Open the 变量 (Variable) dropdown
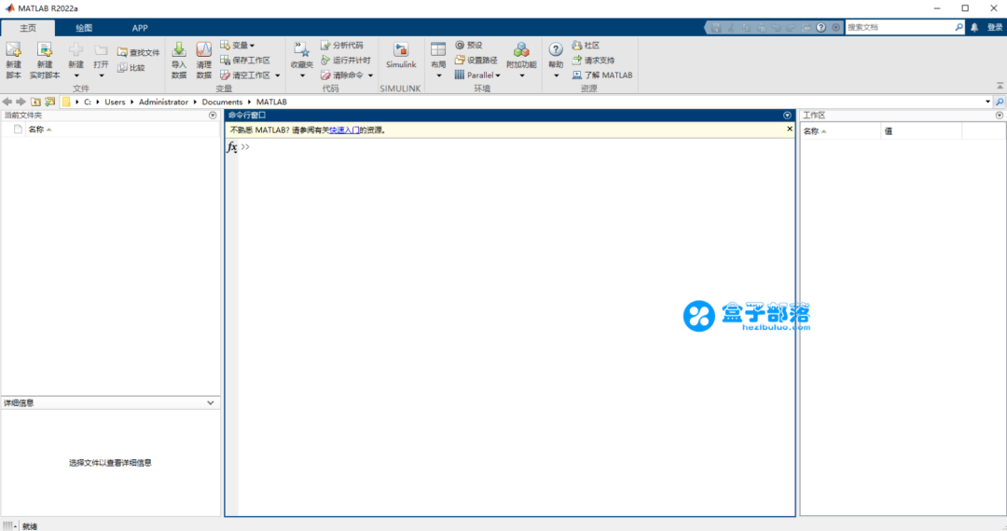 (237, 45)
